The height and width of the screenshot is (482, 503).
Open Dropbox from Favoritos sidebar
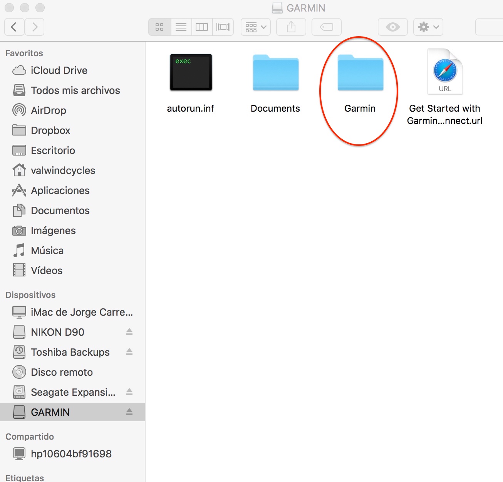[50, 131]
